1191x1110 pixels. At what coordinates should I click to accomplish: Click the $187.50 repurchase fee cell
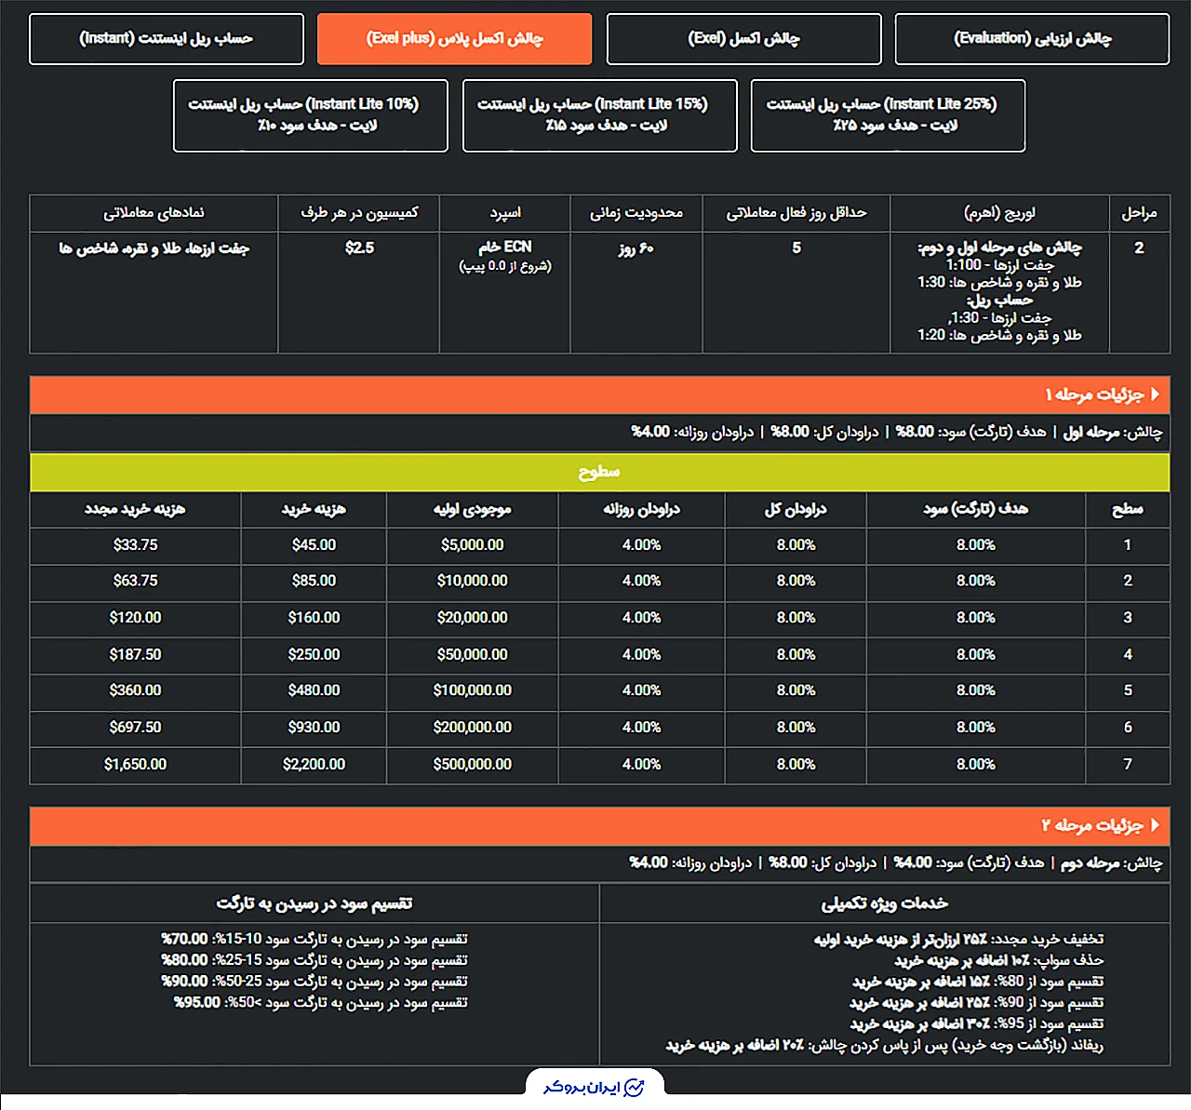pos(135,655)
